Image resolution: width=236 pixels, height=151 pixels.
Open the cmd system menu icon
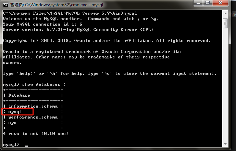6,5
